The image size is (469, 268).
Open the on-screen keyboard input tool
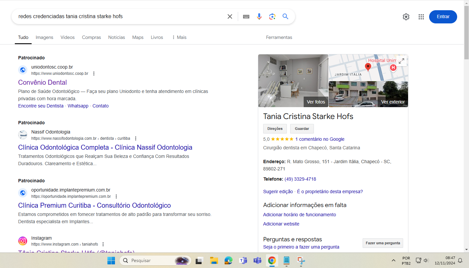point(246,16)
